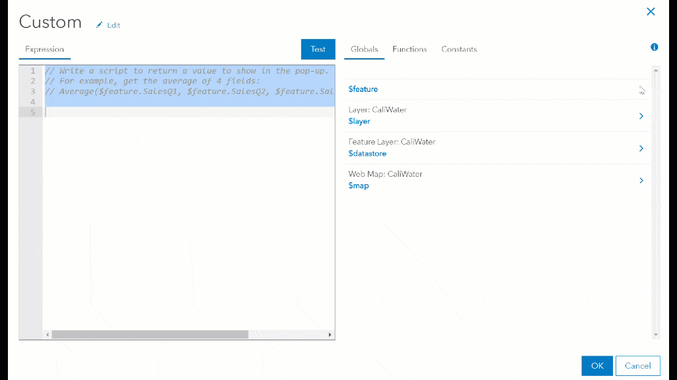
Task: Switch to the Constants tab
Action: pyautogui.click(x=459, y=49)
